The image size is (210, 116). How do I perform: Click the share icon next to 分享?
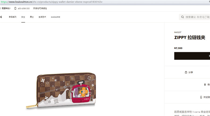(x=186, y=72)
